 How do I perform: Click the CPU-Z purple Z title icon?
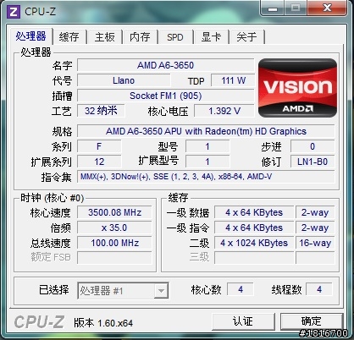click(x=14, y=12)
